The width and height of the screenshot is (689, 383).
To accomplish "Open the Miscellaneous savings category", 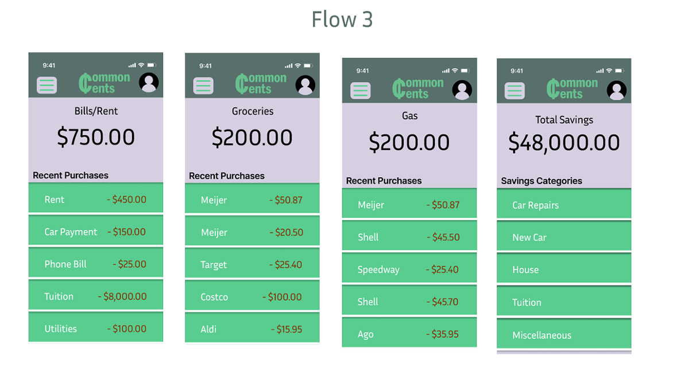I will pos(564,334).
